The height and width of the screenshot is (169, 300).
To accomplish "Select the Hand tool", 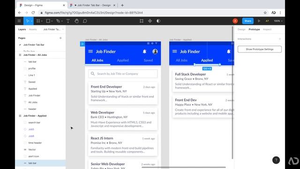I will click(76, 21).
